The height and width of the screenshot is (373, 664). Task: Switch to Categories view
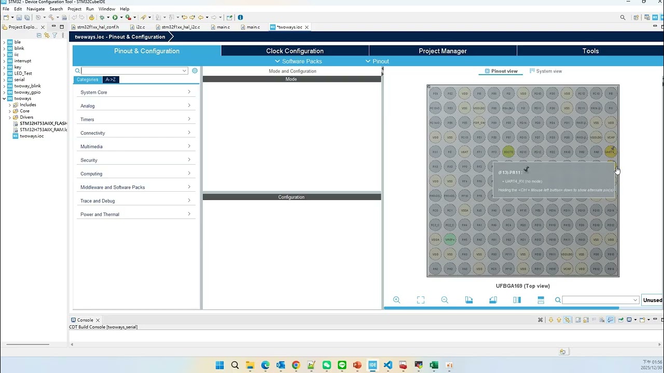(x=88, y=79)
